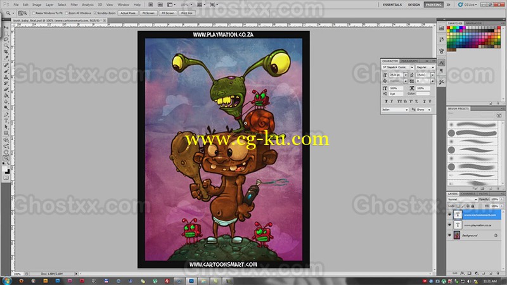Apply Strikethrough style in Character panel
This screenshot has height=285, width=507.
coord(430,101)
